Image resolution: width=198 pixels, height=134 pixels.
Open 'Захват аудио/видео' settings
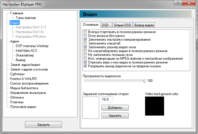point(25,65)
